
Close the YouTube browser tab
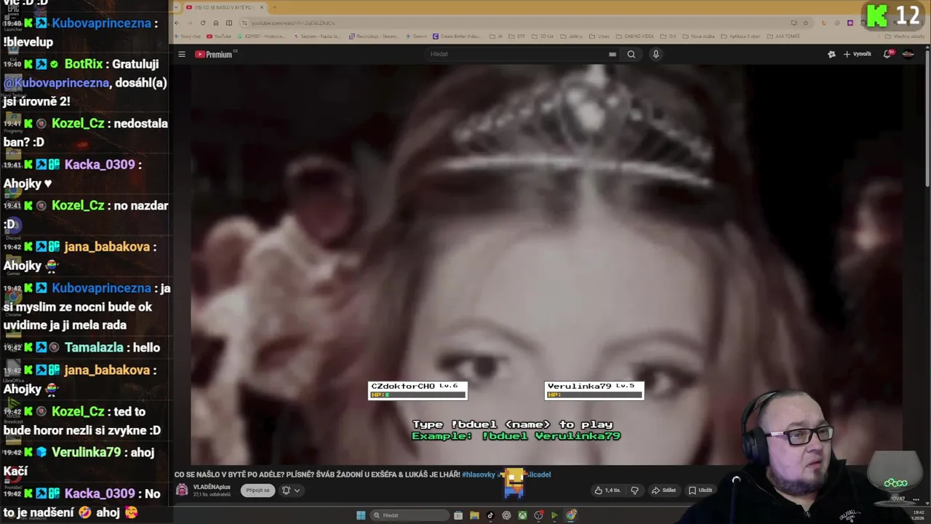[x=262, y=7]
